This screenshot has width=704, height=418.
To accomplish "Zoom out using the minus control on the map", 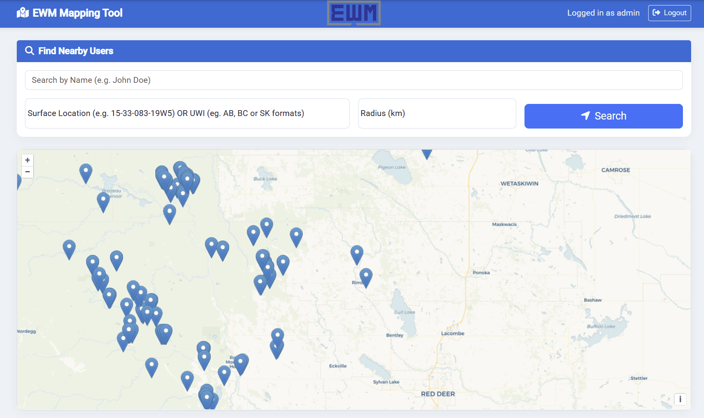I will (27, 172).
